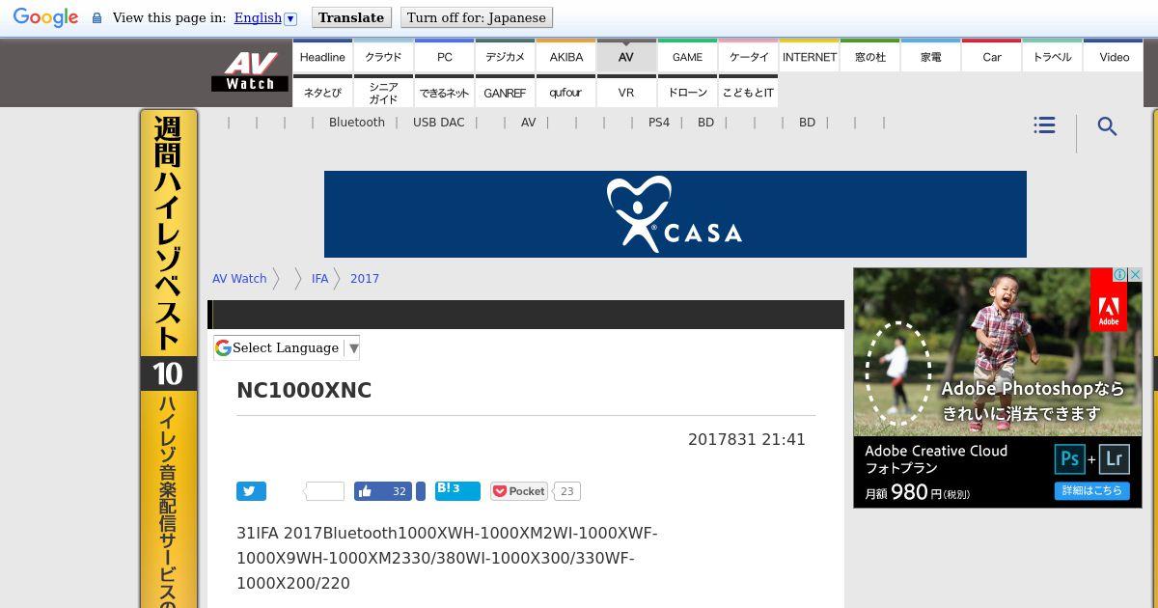Open the VR tab

coord(626,93)
